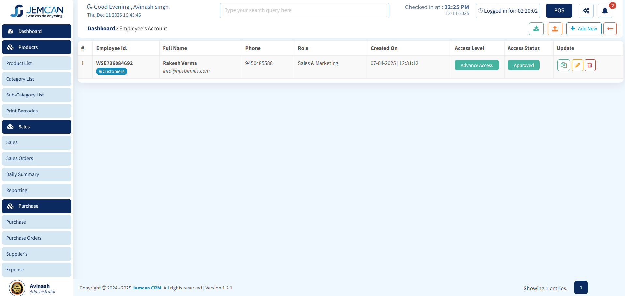This screenshot has width=625, height=296.
Task: Click the notification bell icon
Action: pos(604,11)
